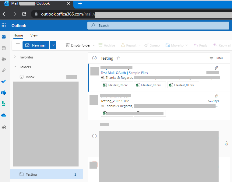Open People contacts icon in rail
This screenshot has height=182, width=232.
point(4,59)
